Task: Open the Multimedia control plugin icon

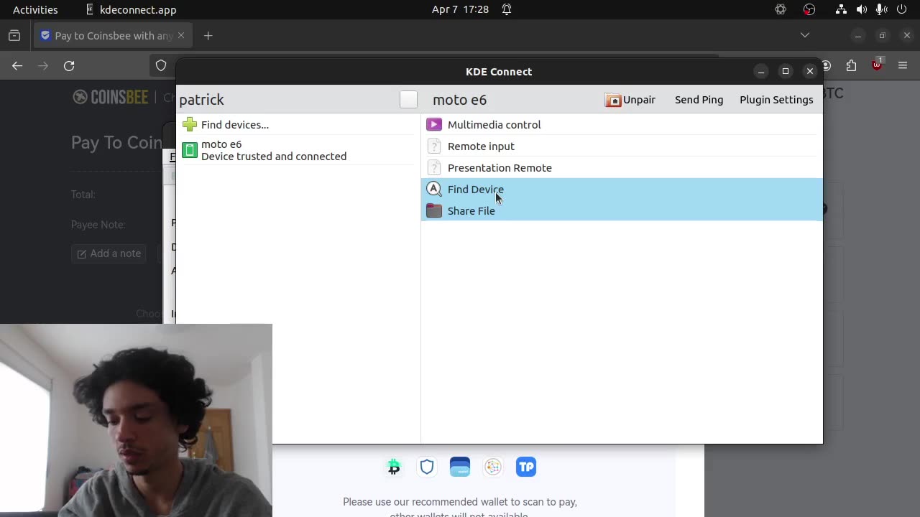Action: [434, 124]
